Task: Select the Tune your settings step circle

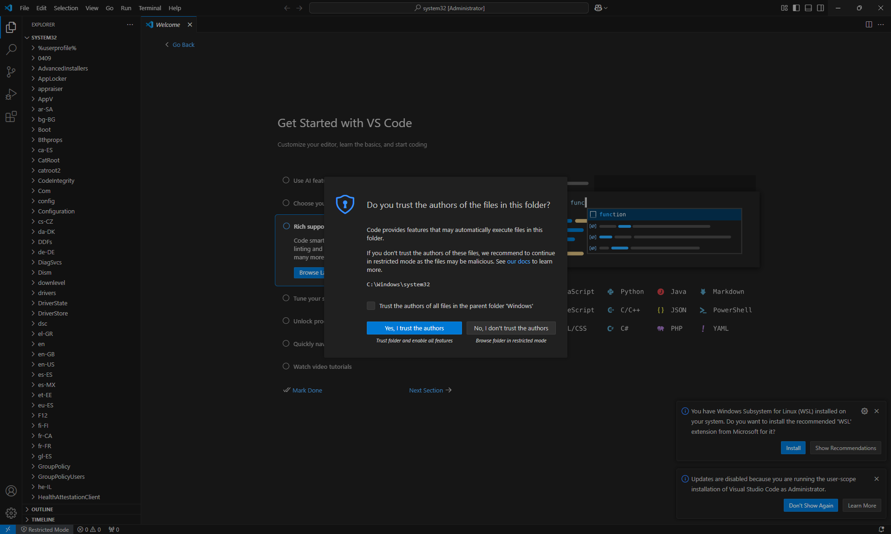Action: tap(286, 298)
